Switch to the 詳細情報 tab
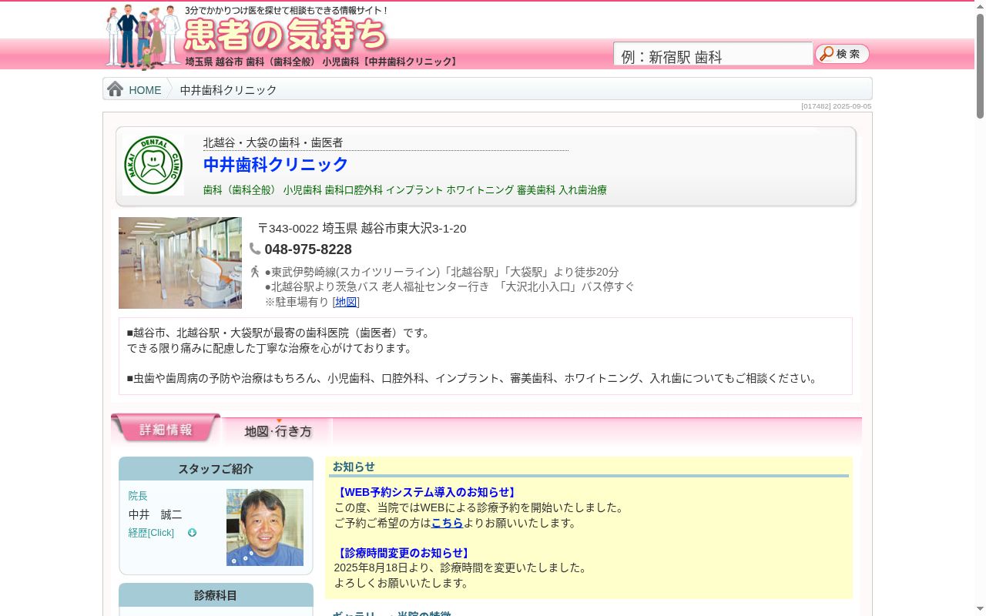 click(166, 429)
